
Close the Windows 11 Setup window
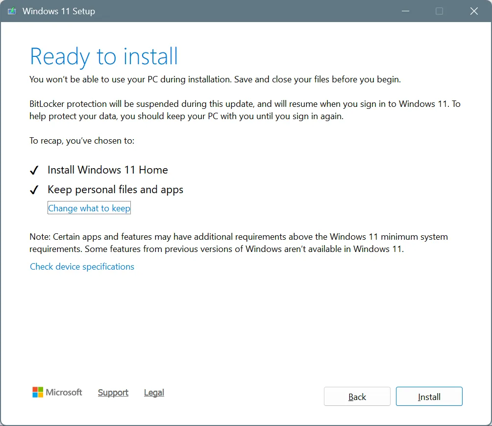pyautogui.click(x=474, y=11)
